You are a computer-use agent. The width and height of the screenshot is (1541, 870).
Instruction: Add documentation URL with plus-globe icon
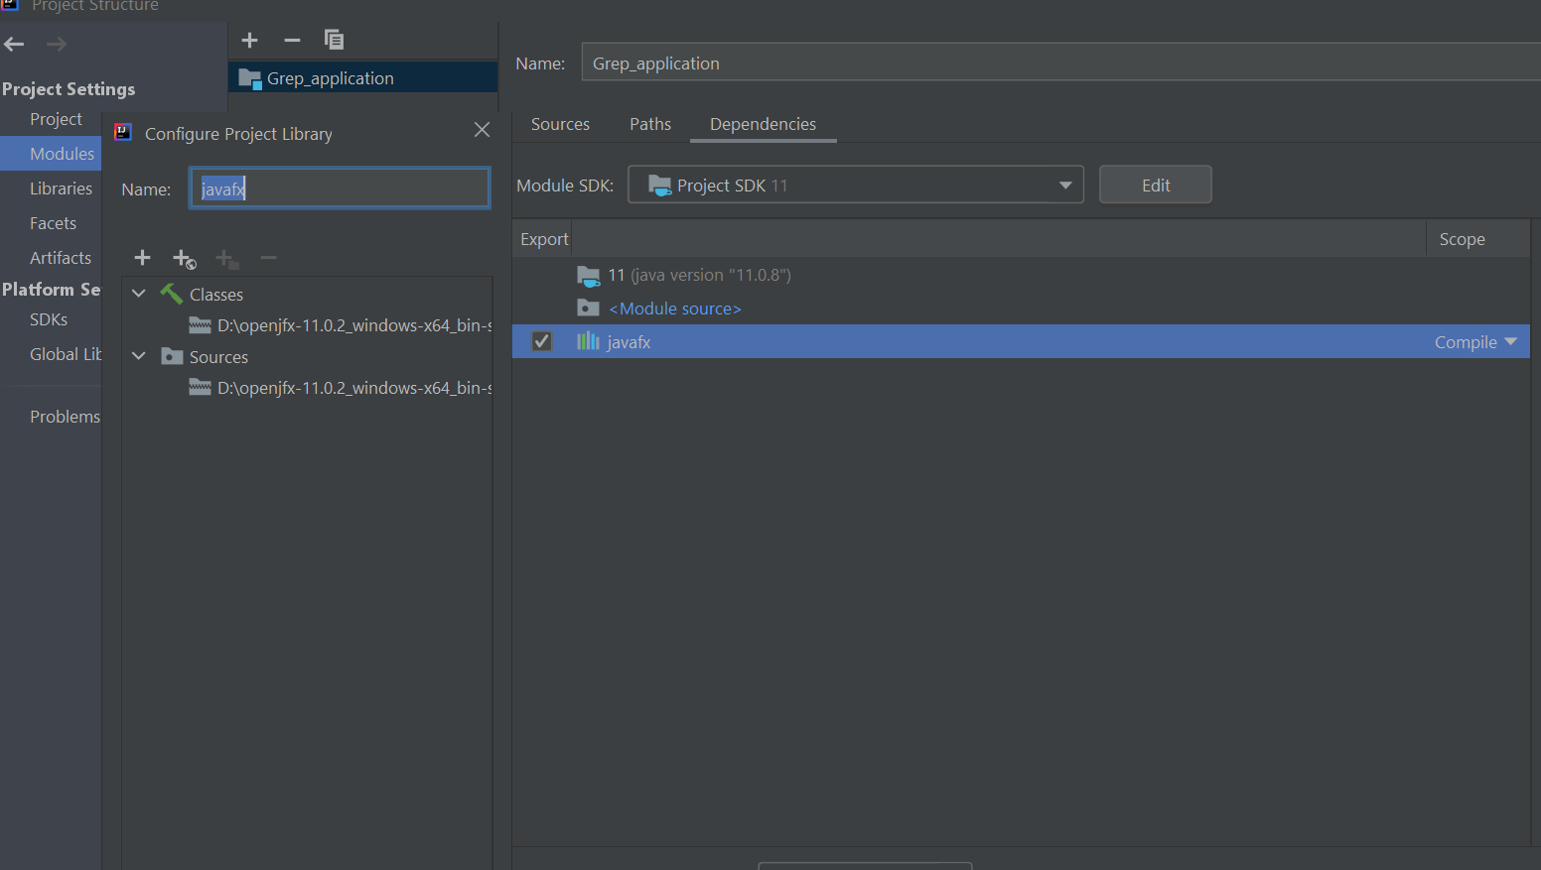click(x=185, y=259)
